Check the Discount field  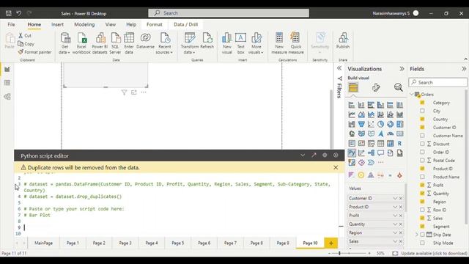pos(422,144)
